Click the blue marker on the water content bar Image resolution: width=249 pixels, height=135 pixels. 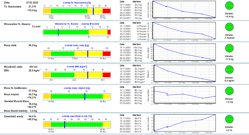tap(65, 124)
